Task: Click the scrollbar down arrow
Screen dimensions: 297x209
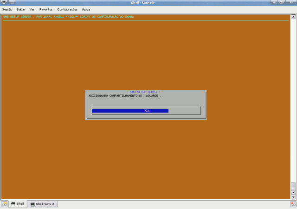Action: [x=293, y=196]
